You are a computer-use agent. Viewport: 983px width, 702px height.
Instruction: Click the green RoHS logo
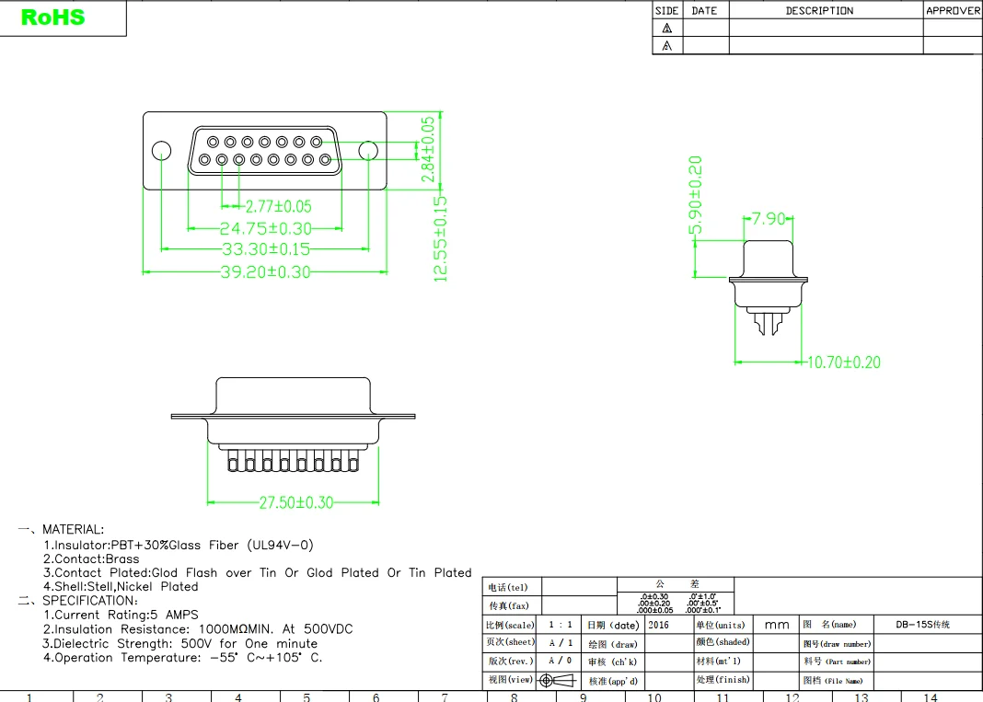[x=52, y=17]
